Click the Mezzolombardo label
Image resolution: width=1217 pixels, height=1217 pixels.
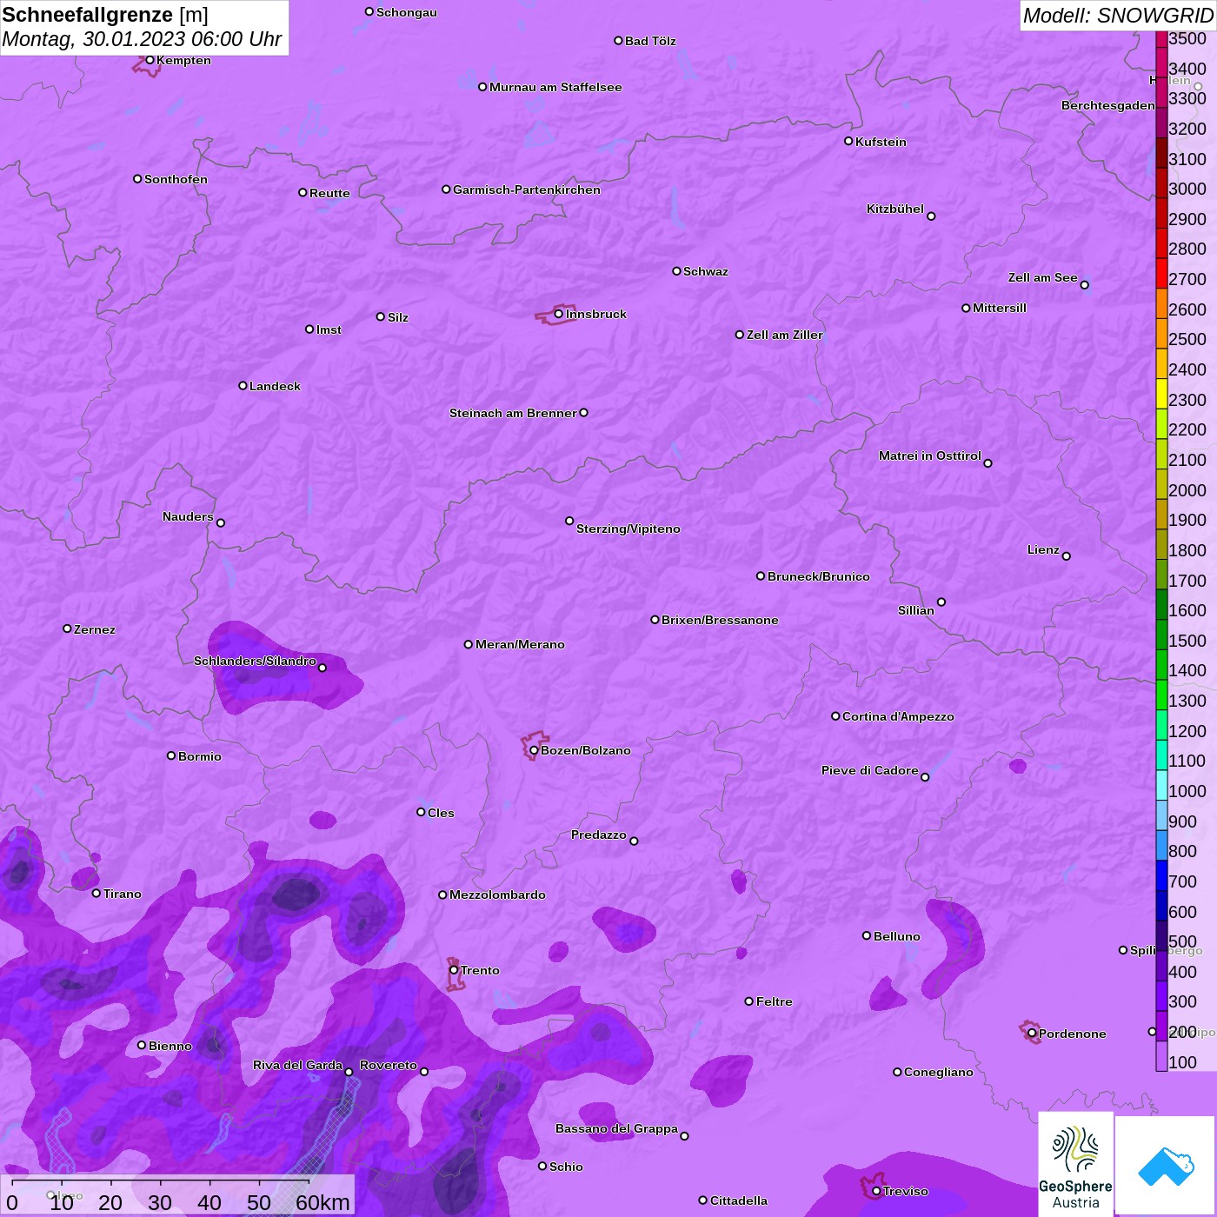click(497, 894)
